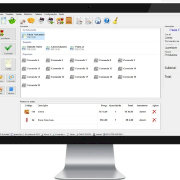The height and width of the screenshot is (180, 180).
Task: Select Comanda 16
Action: [x=55, y=77]
